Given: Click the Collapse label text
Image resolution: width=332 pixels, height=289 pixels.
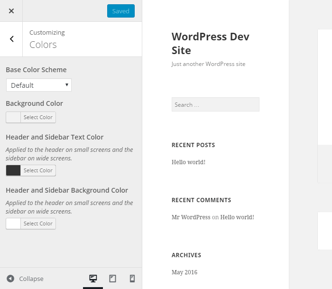Looking at the screenshot, I should 31,279.
